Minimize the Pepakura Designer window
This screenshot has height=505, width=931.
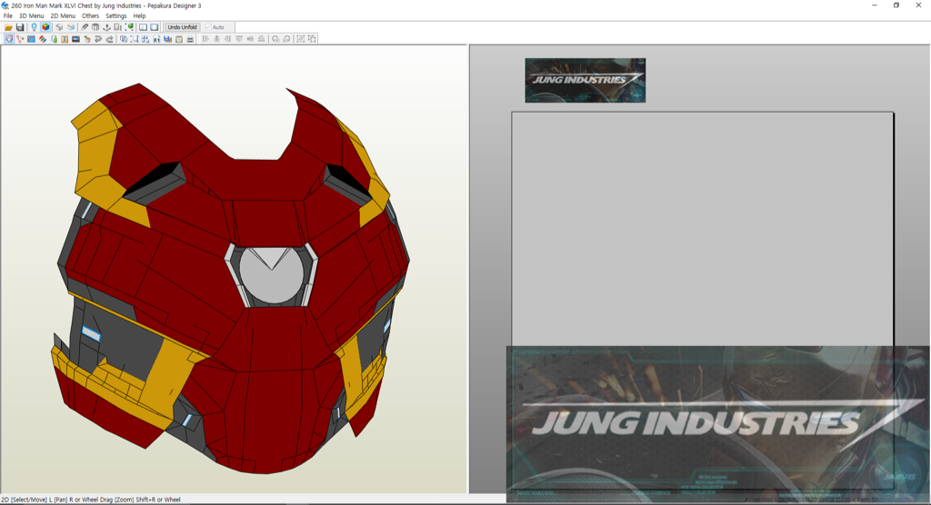pyautogui.click(x=874, y=5)
